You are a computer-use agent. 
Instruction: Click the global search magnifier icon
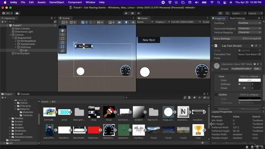(x=227, y=13)
